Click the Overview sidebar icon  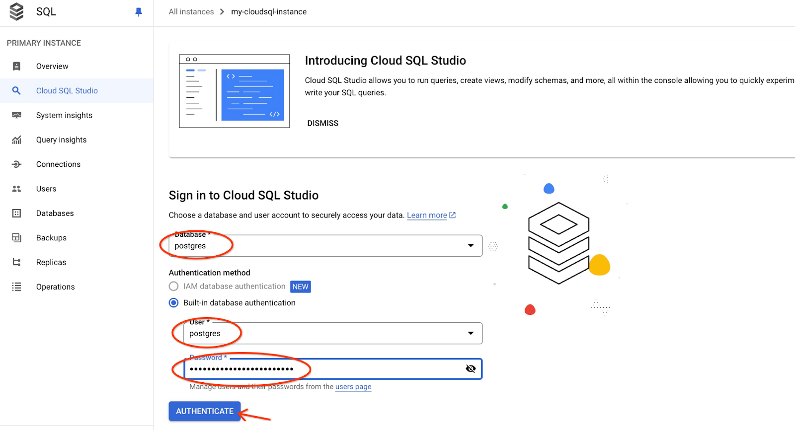tap(16, 66)
